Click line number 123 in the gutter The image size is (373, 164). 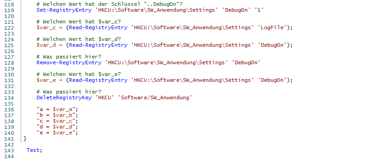click(9, 34)
